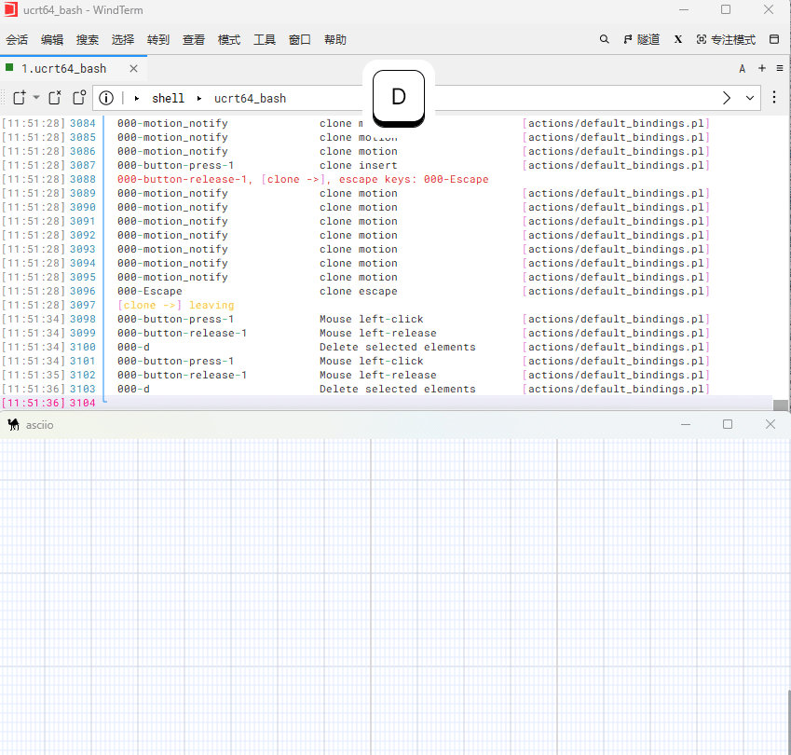The height and width of the screenshot is (755, 791).
Task: Click the new session icon in toolbar
Action: pyautogui.click(x=19, y=98)
